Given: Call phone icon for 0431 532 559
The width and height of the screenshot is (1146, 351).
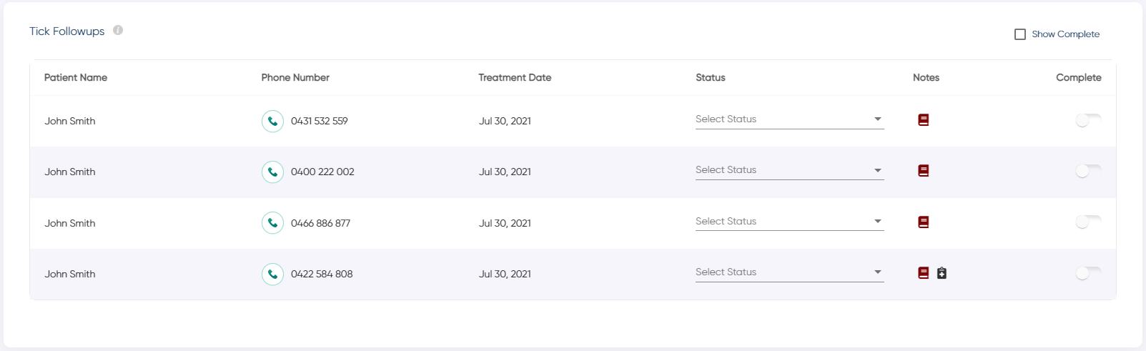Looking at the screenshot, I should tap(272, 121).
